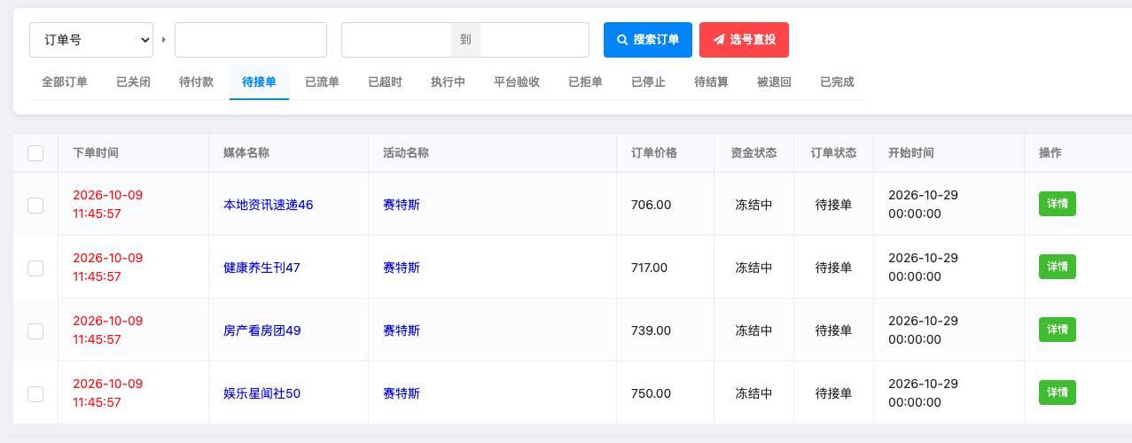Open the 健康养生刊47 media link
This screenshot has width=1132, height=443.
(262, 268)
